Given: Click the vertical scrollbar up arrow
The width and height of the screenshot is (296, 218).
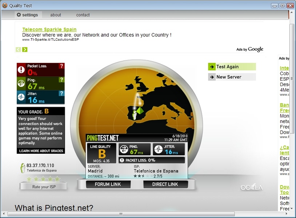Looking at the screenshot, I should click(x=292, y=12).
